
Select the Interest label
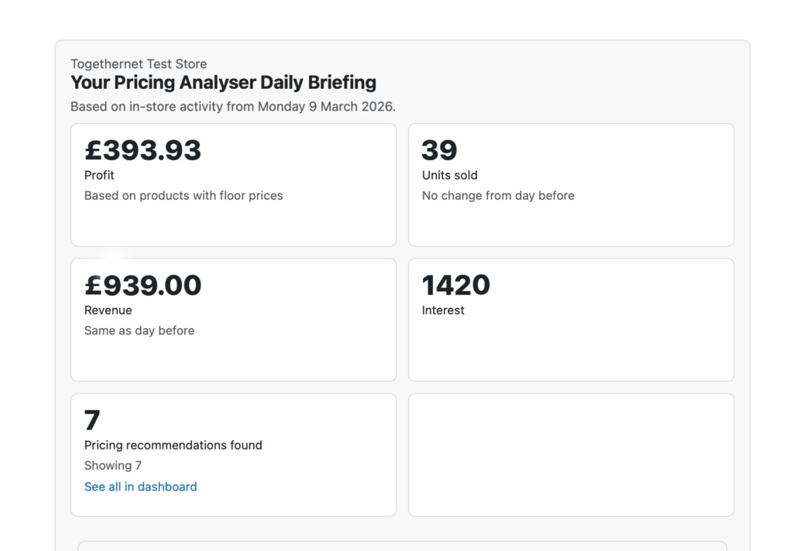[443, 310]
